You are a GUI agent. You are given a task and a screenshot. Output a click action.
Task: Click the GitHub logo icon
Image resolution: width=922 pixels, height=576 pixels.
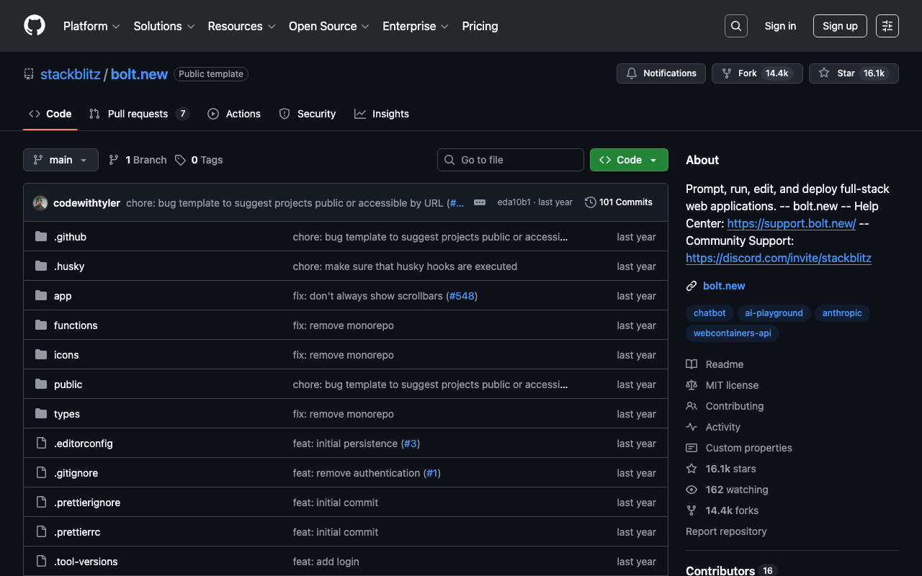(35, 26)
